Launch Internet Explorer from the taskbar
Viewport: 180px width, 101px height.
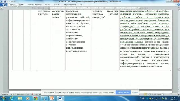[12, 98]
